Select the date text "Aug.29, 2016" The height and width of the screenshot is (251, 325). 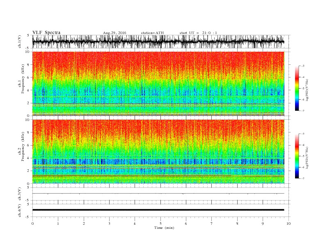[114, 33]
